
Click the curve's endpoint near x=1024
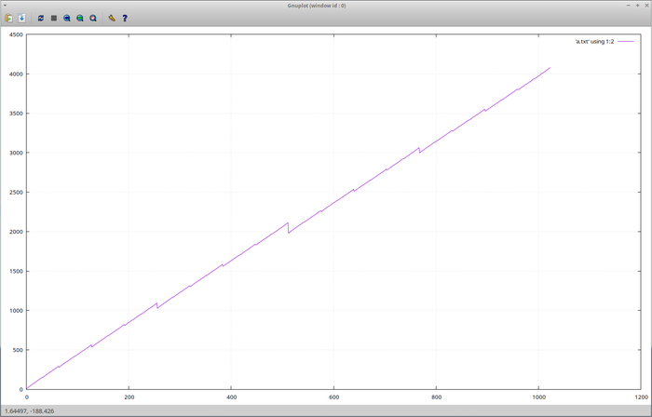[x=550, y=68]
